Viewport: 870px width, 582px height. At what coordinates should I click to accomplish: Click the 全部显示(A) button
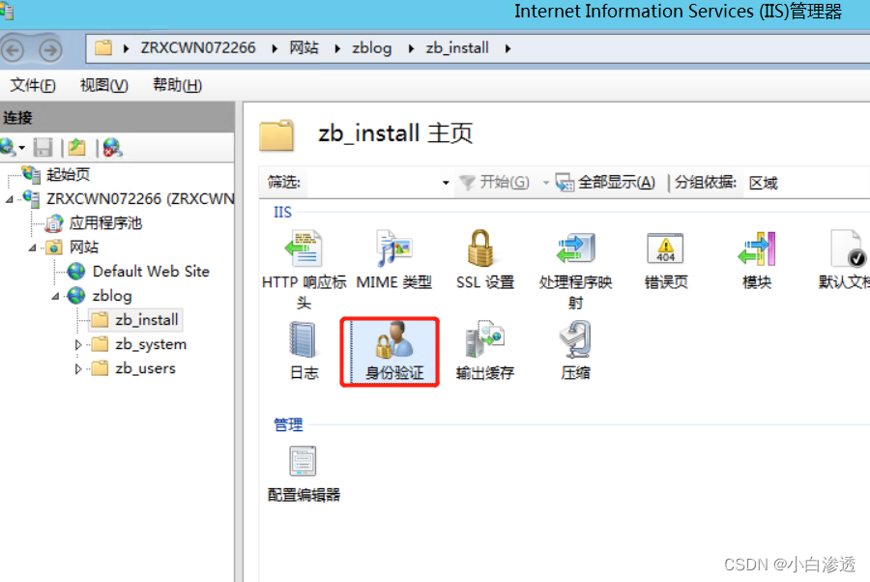605,182
